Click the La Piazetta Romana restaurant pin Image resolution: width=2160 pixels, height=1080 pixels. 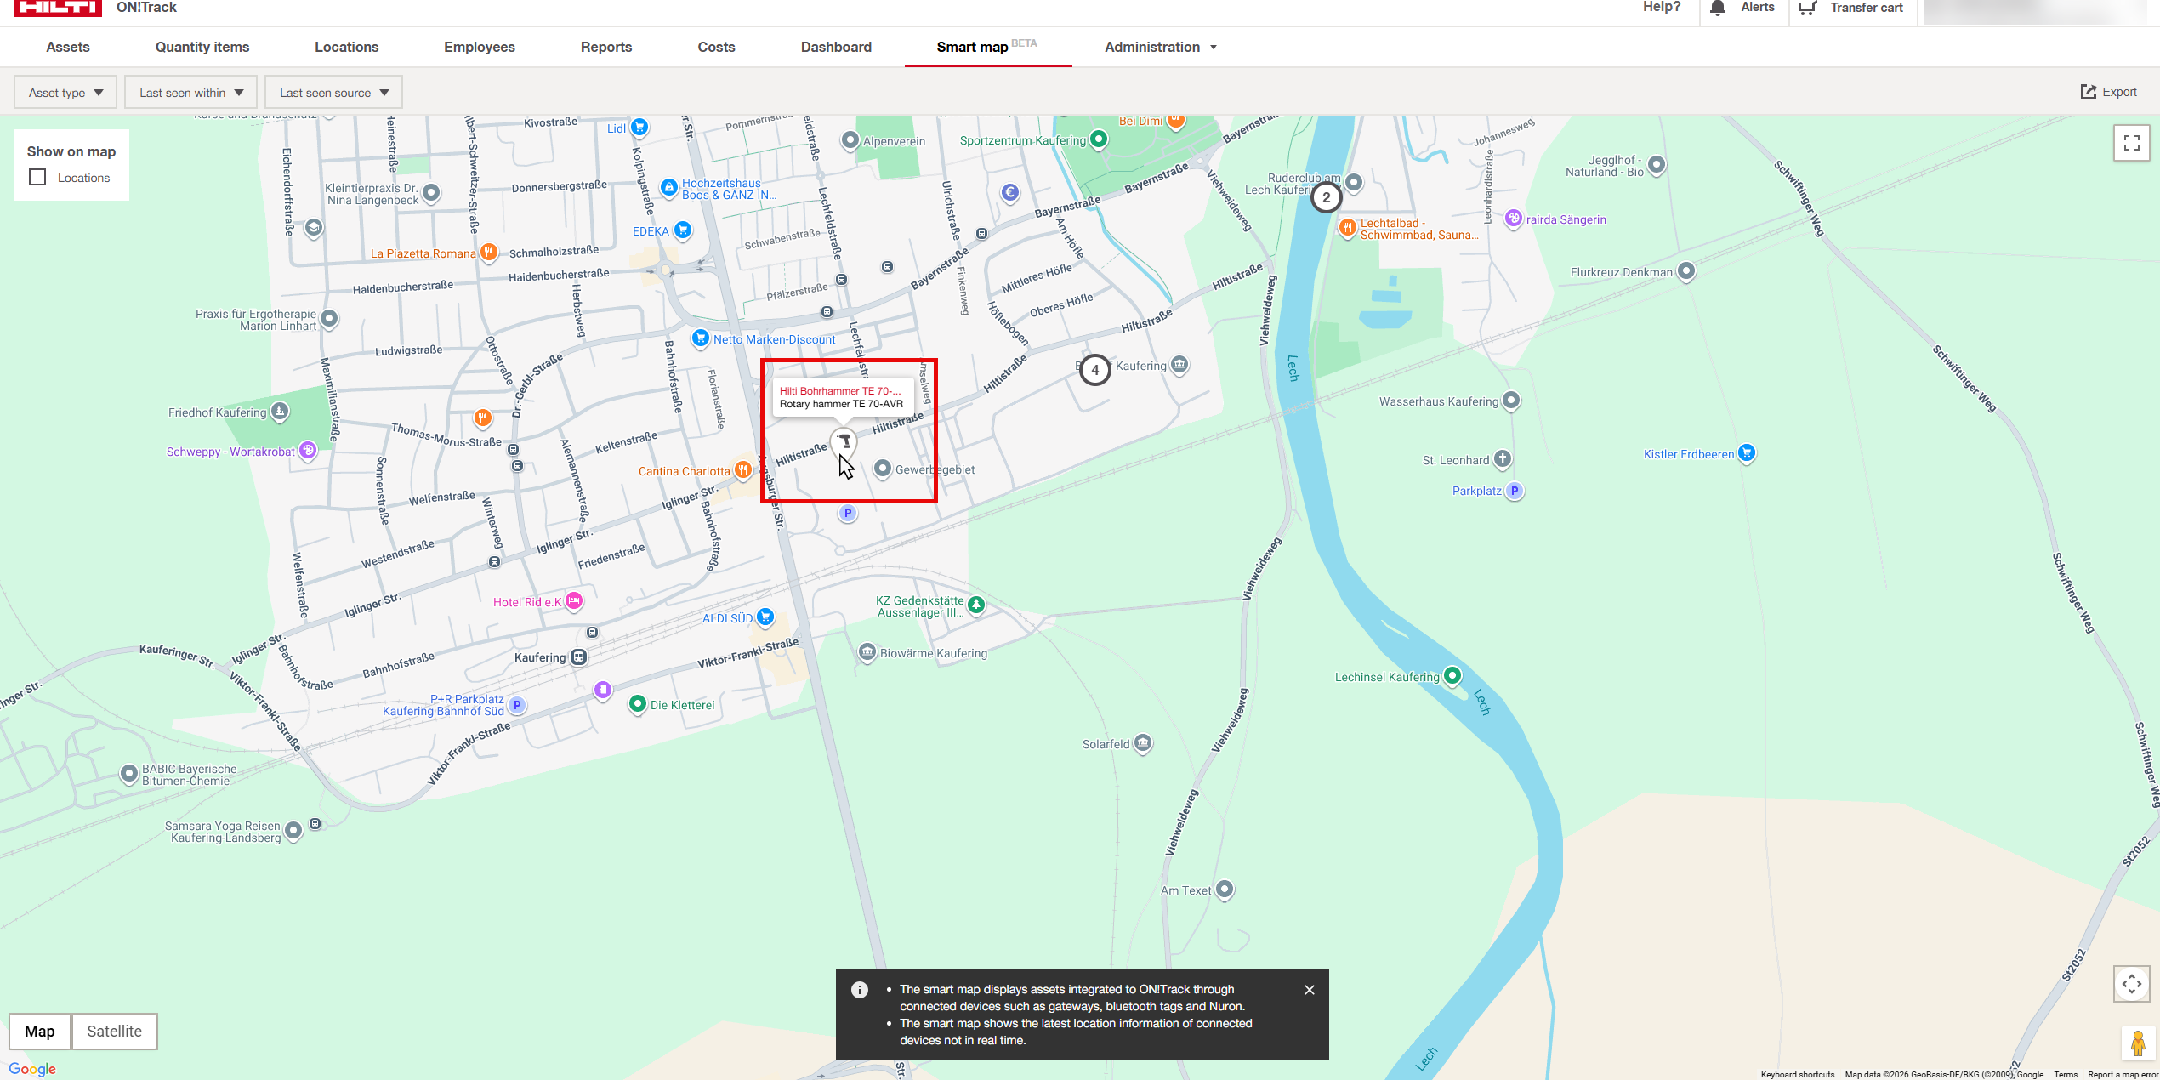(x=488, y=252)
